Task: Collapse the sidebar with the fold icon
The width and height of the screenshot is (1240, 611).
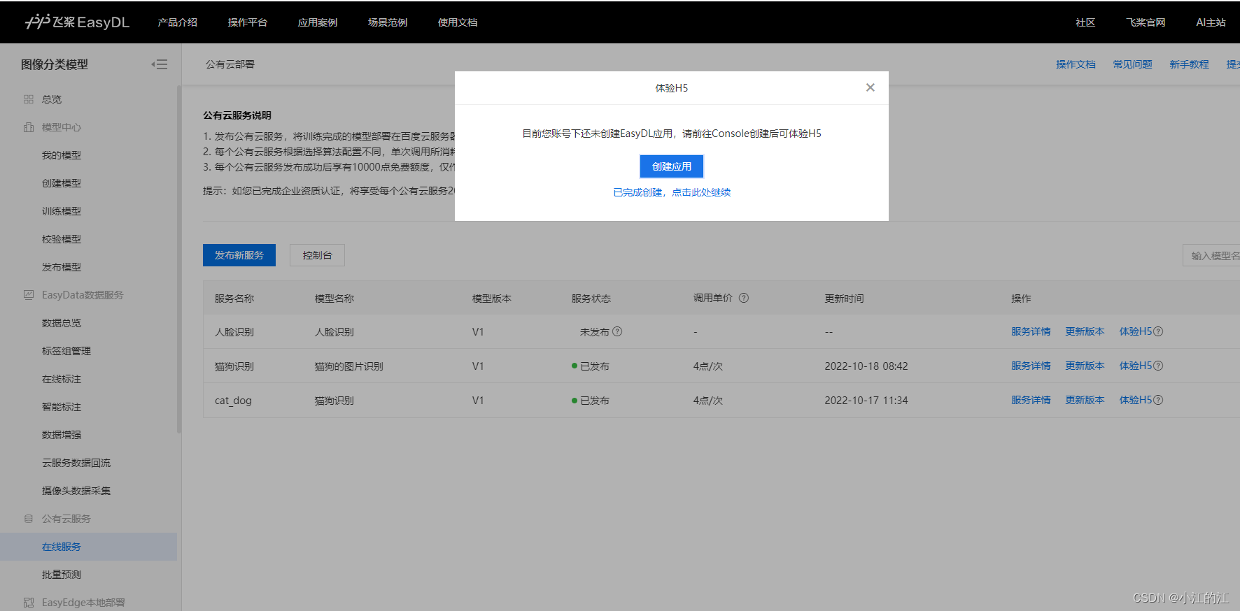Action: pos(160,64)
